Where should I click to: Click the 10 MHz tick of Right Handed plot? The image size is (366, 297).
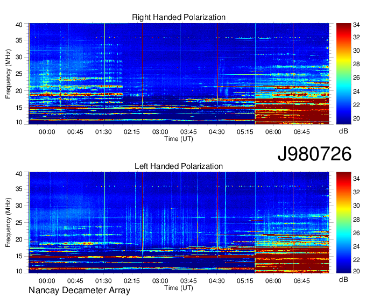click(19, 122)
